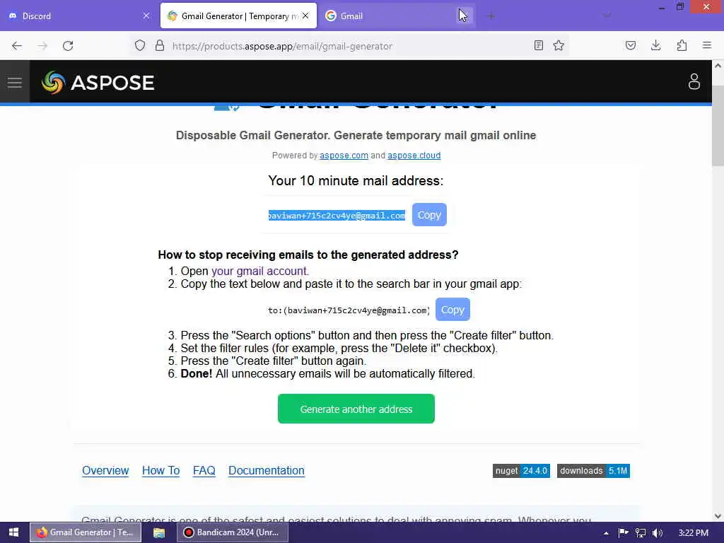
Task: Show hidden system tray icons
Action: [x=606, y=533]
